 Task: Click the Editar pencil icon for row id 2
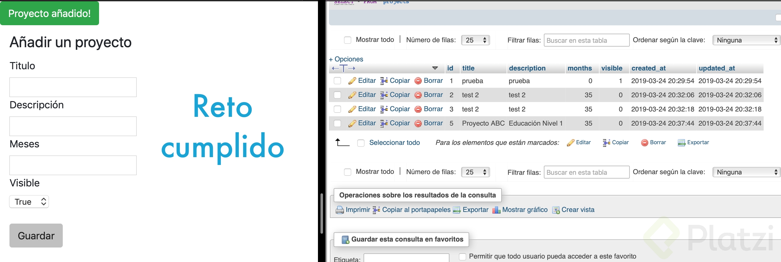coord(352,95)
